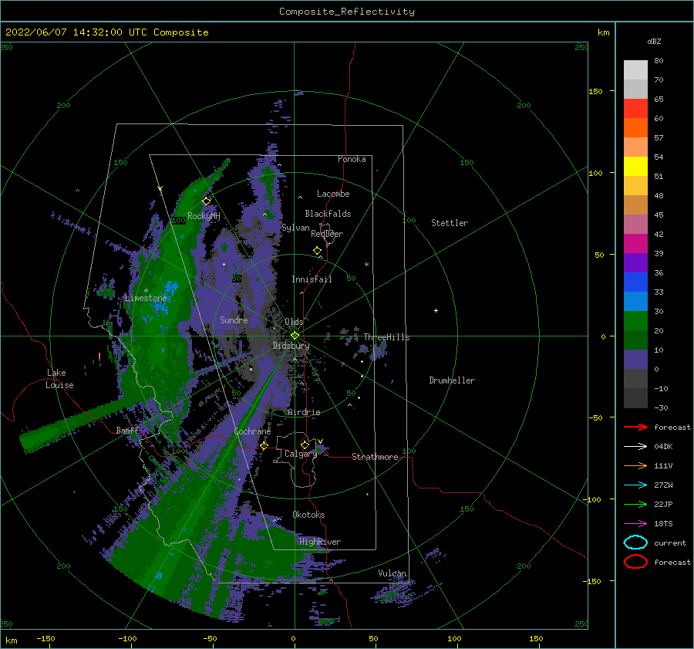
Task: Select the indigo 0-10 dBZ swatch
Action: (635, 359)
